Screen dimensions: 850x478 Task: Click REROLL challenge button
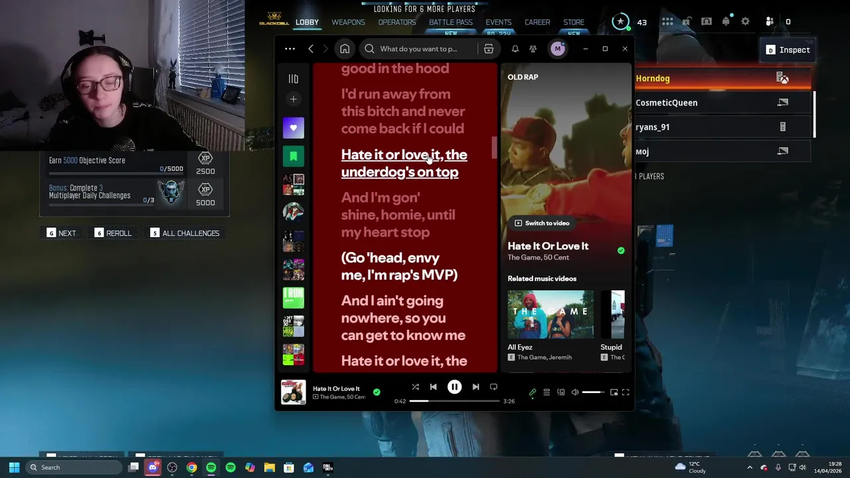[113, 233]
